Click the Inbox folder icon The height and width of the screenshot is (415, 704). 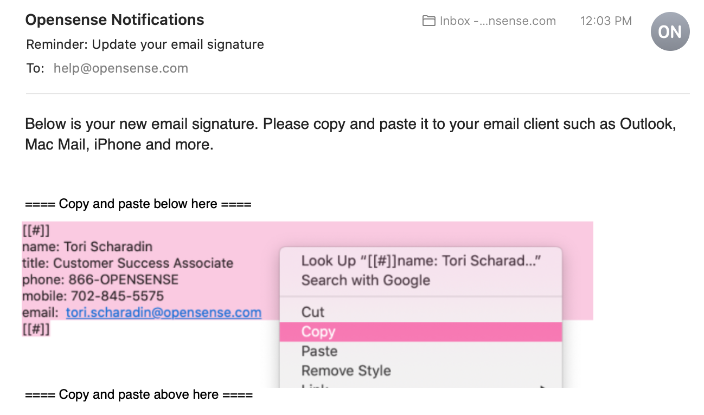[429, 21]
